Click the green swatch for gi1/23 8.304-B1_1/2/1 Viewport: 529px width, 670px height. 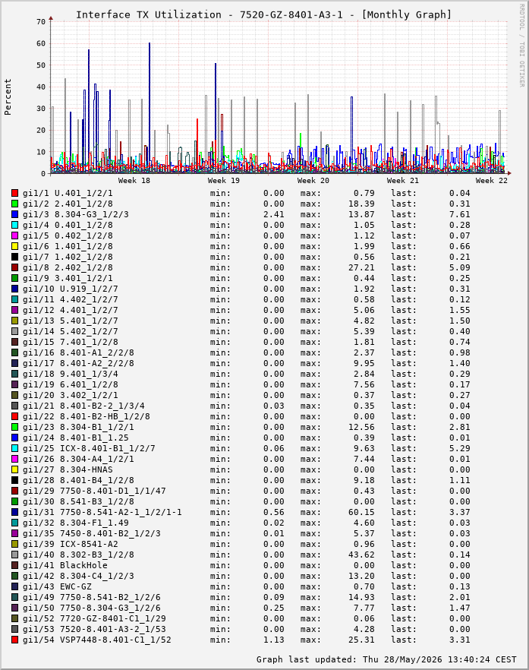pos(14,427)
